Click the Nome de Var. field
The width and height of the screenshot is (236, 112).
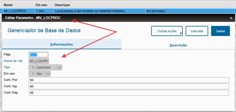coord(39,61)
